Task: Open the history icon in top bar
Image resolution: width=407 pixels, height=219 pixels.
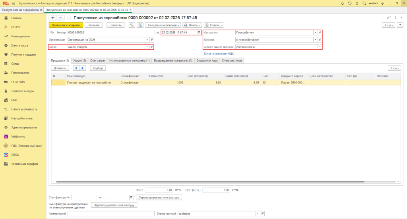Action: (350, 3)
